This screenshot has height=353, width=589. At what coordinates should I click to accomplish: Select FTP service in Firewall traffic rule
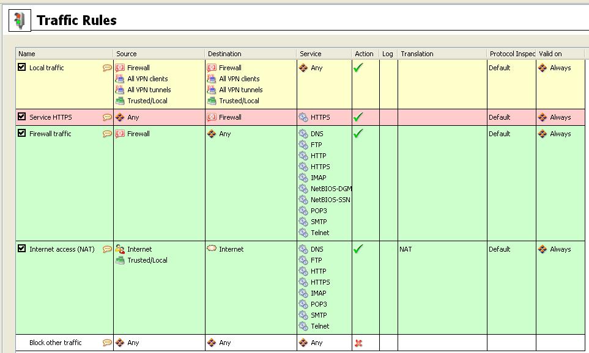316,145
